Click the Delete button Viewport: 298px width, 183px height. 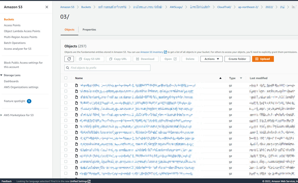[190, 59]
